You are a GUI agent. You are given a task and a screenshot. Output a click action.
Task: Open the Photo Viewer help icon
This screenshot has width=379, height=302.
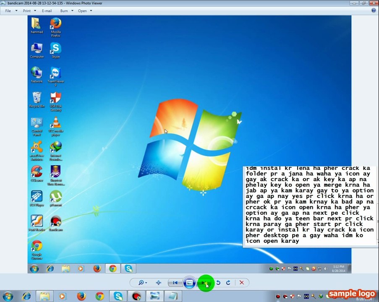pos(374,10)
